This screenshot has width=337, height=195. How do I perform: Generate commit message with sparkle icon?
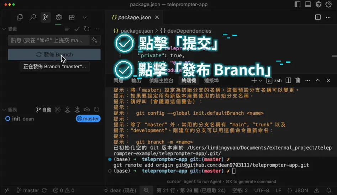click(95, 40)
